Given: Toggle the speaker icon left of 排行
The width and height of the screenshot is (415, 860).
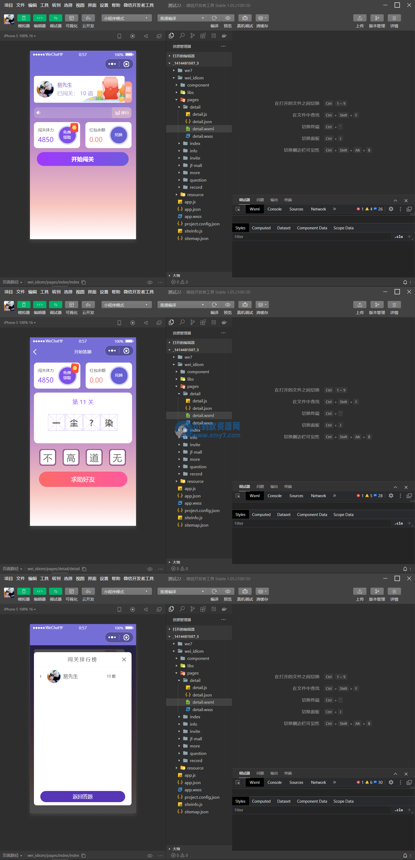Looking at the screenshot, I should [39, 113].
